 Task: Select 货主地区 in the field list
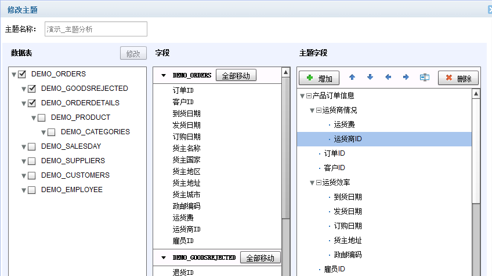[x=186, y=171]
